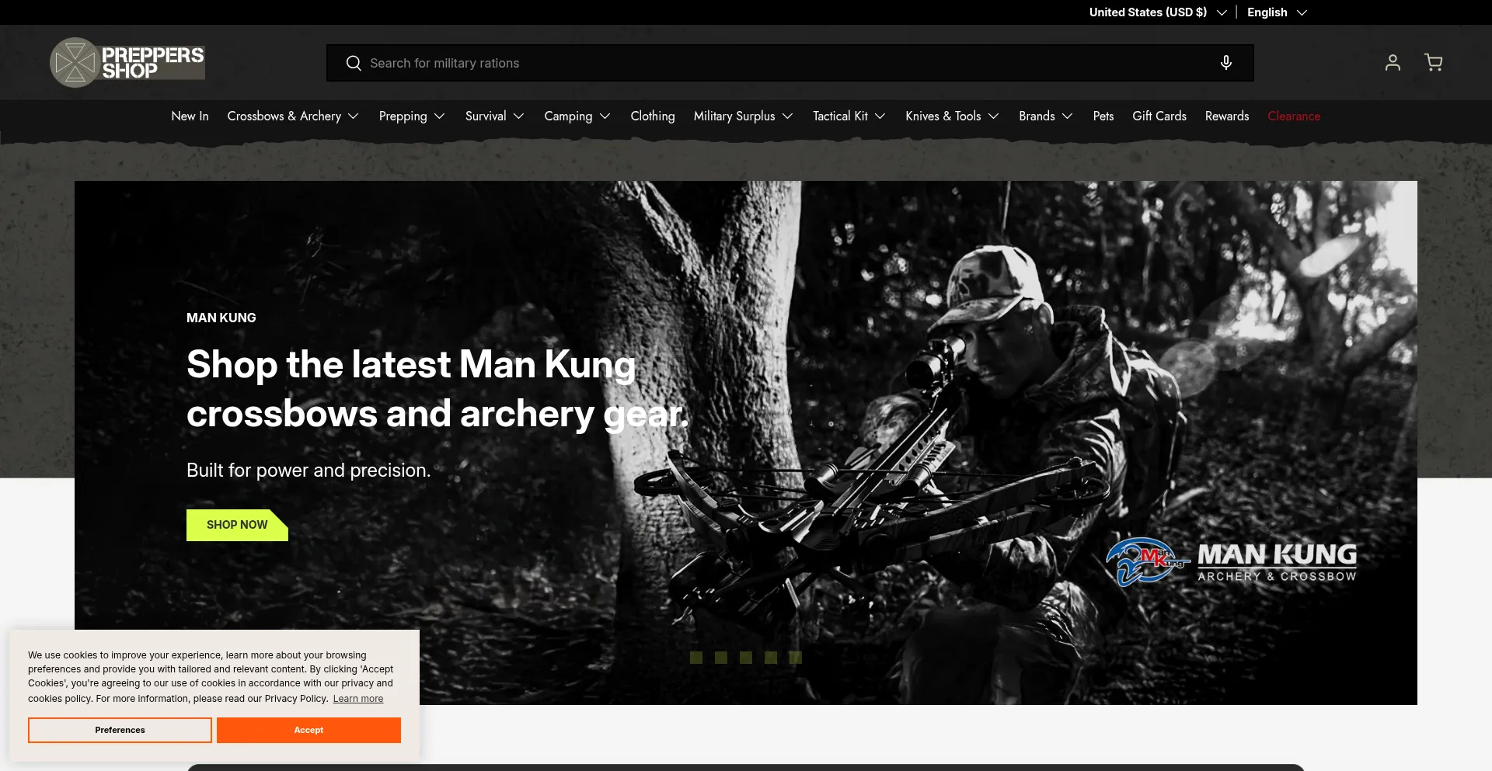Activate voice search microphone icon
The image size is (1492, 771).
(x=1225, y=63)
